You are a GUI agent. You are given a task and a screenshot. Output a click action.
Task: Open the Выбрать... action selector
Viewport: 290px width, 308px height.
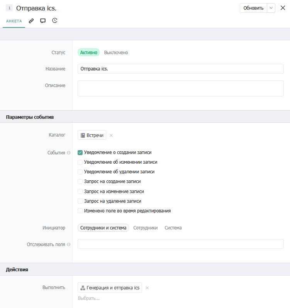tap(89, 298)
